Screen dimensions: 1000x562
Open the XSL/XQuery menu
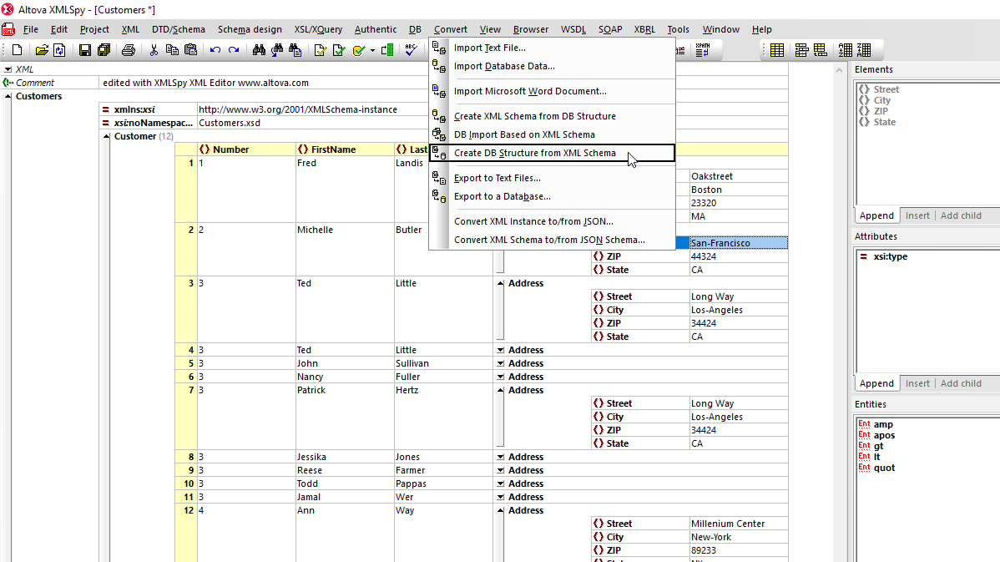coord(318,29)
